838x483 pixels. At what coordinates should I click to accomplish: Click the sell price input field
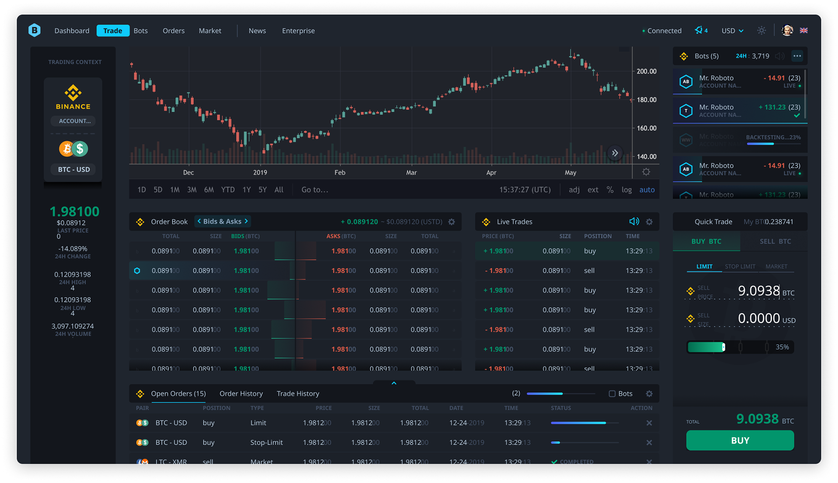click(x=758, y=291)
